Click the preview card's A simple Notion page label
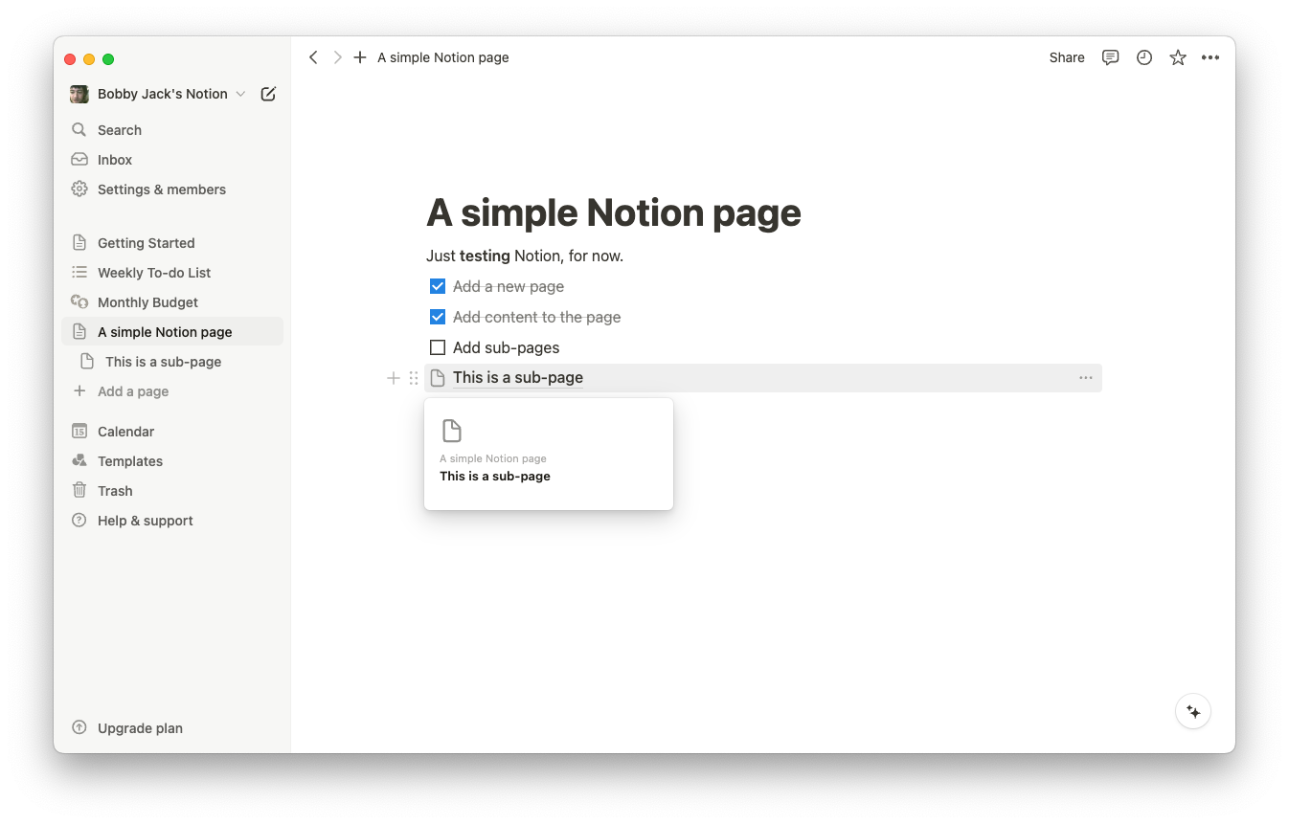Image resolution: width=1289 pixels, height=824 pixels. pyautogui.click(x=493, y=458)
